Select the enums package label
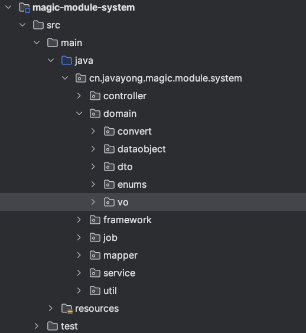The width and height of the screenshot is (306, 333). [132, 185]
